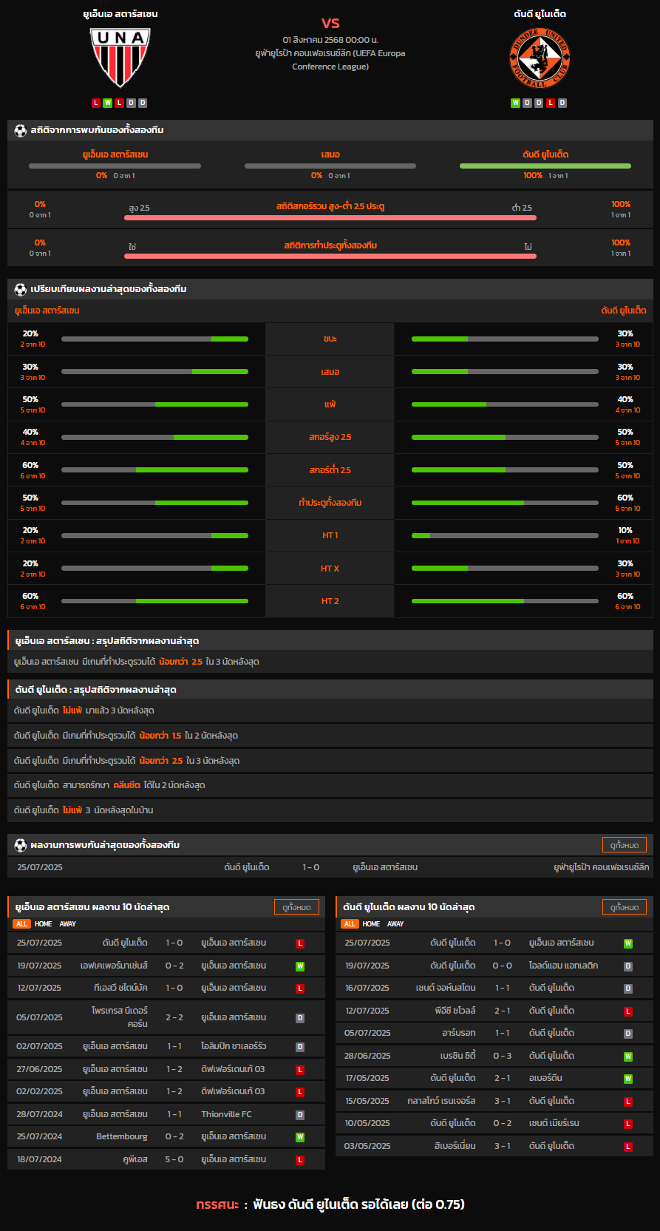This screenshot has width=660, height=1231.
Task: Click L badge on Dundee row dated 15/05/2025
Action: coord(628,1102)
